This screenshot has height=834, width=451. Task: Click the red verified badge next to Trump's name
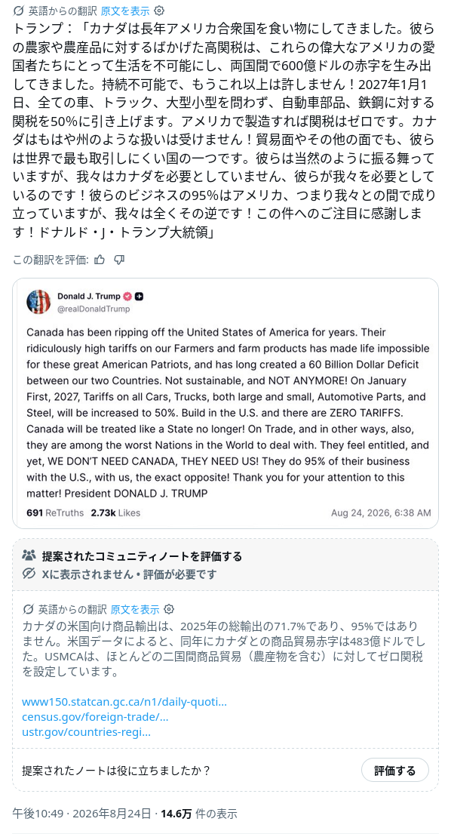click(127, 297)
